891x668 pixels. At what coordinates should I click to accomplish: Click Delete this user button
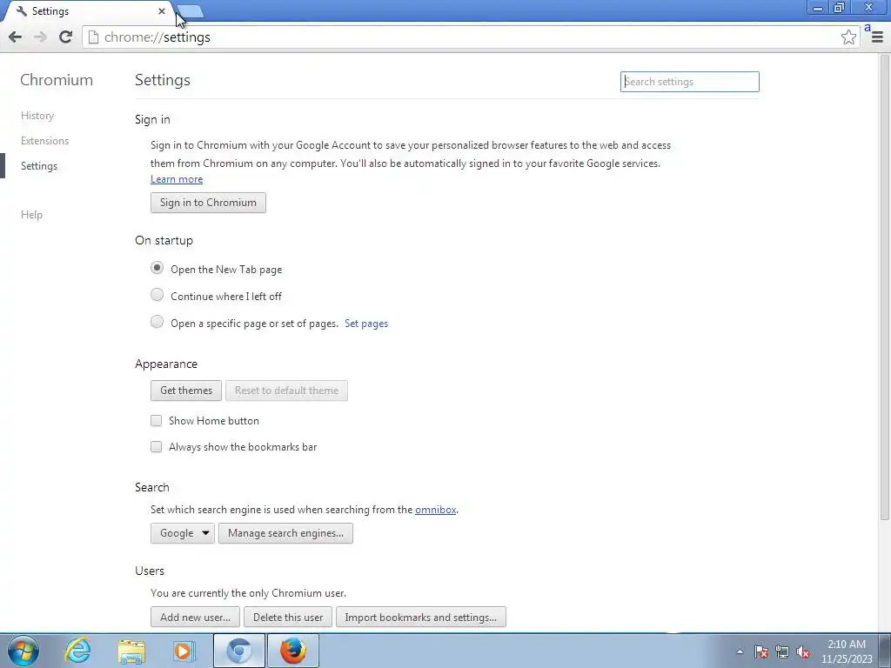287,618
